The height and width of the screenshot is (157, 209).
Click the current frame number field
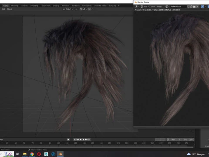click(x=160, y=140)
